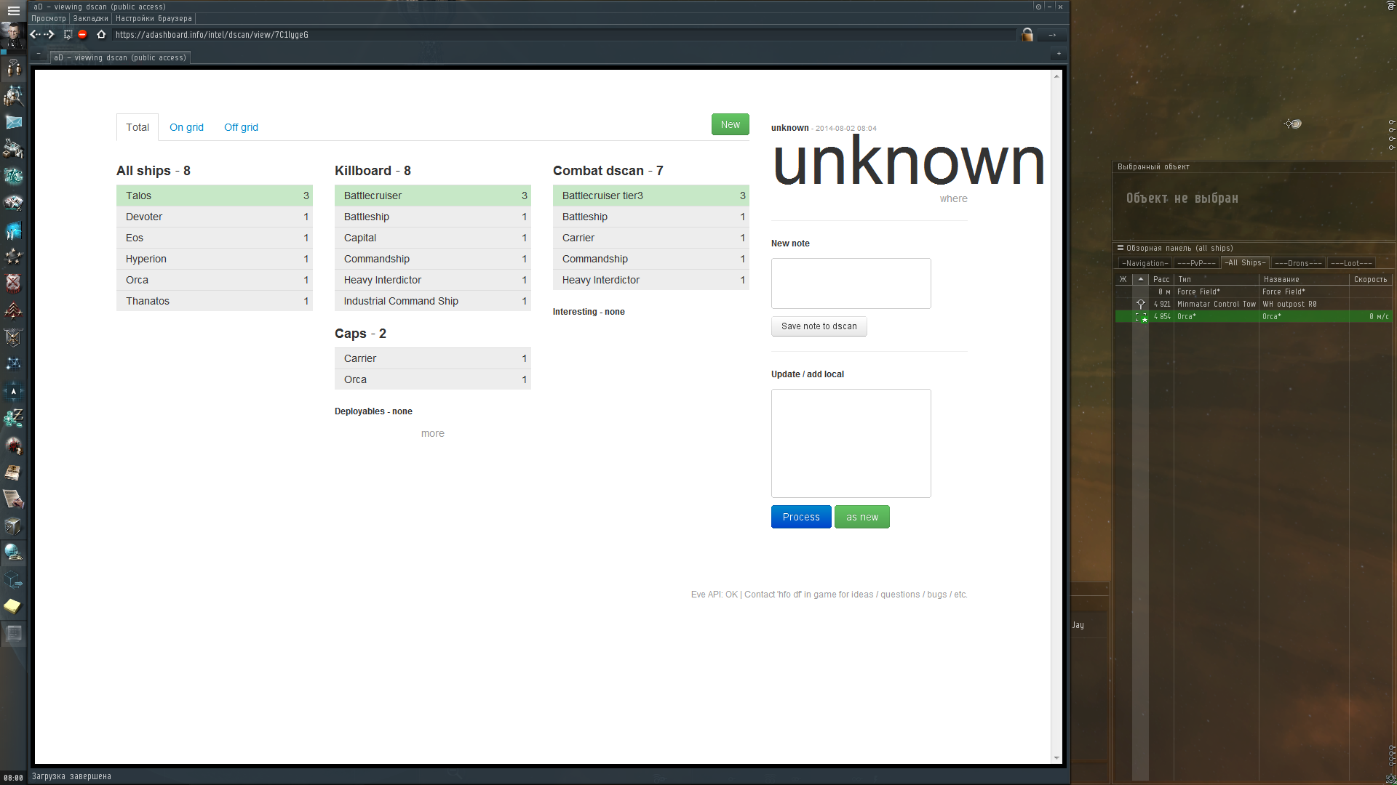Click the dotted-square reload icon in browser toolbar
Screen dimensions: 1397x785
click(68, 34)
